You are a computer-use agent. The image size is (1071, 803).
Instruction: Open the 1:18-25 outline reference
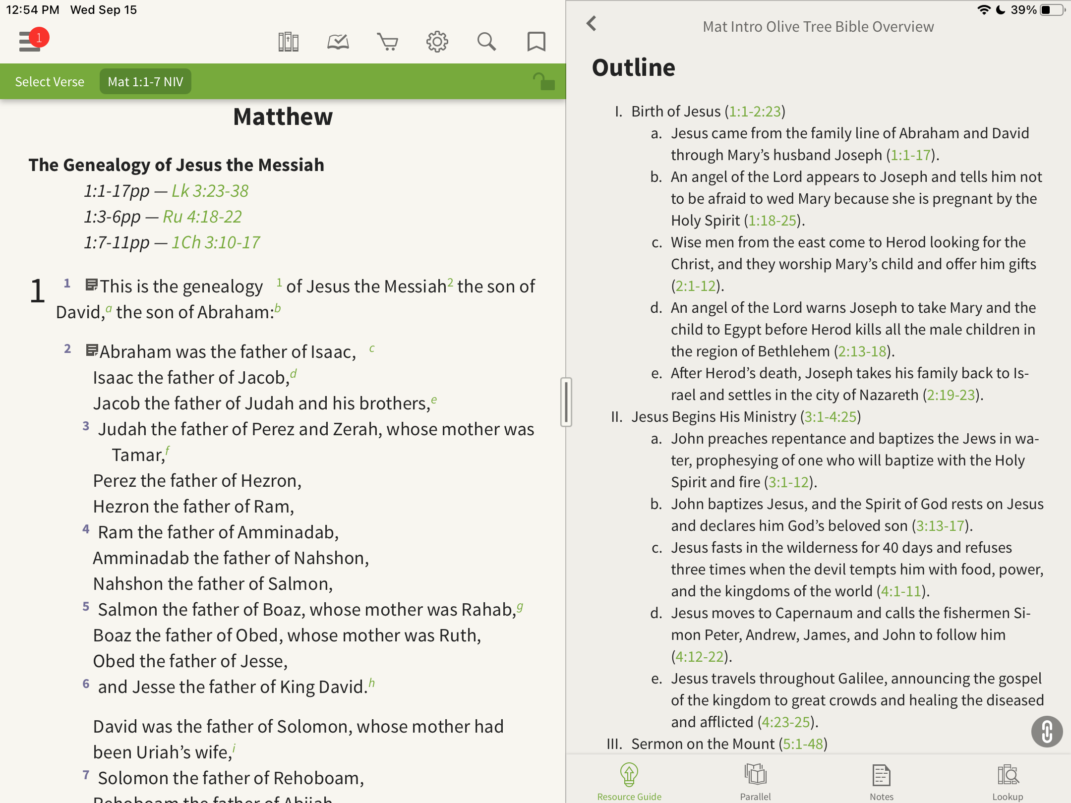pyautogui.click(x=772, y=221)
